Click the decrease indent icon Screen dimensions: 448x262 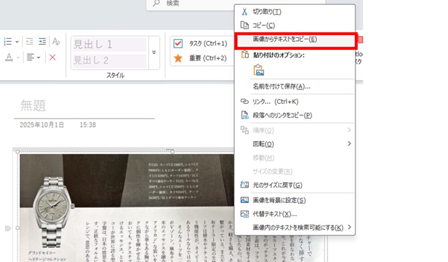pyautogui.click(x=30, y=41)
